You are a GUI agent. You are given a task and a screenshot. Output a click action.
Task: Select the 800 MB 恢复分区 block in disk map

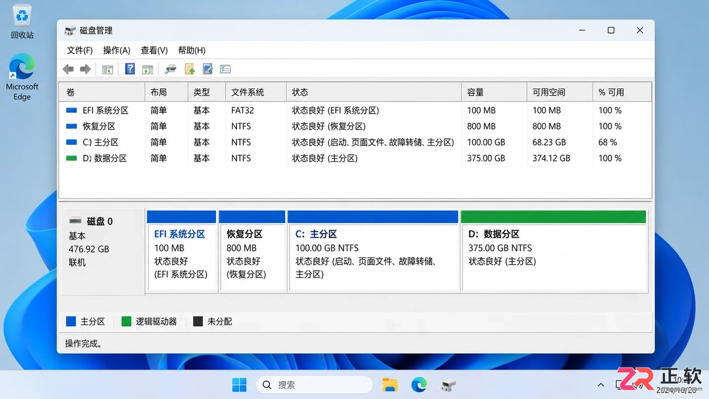pos(252,251)
